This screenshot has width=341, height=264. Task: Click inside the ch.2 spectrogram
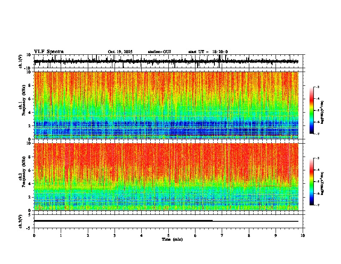click(166, 177)
